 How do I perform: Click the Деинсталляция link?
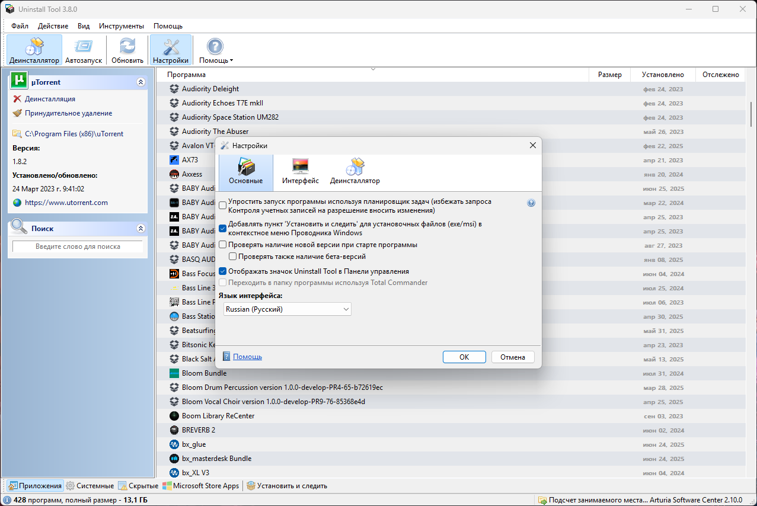[x=50, y=99]
